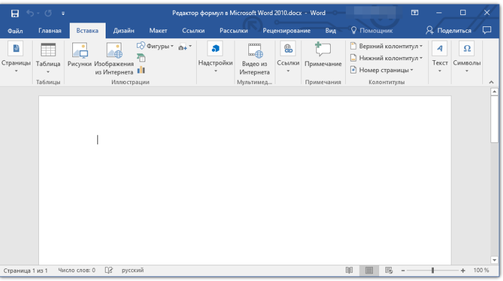Click vertical scrollbar down arrow
This screenshot has height=281, width=503.
tap(494, 260)
